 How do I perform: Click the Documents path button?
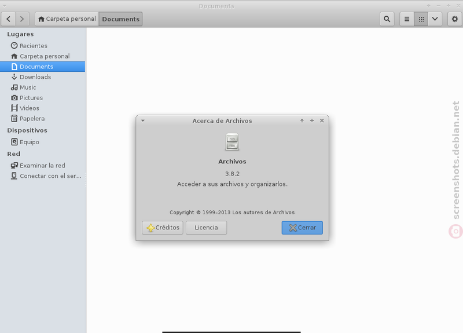click(x=120, y=19)
